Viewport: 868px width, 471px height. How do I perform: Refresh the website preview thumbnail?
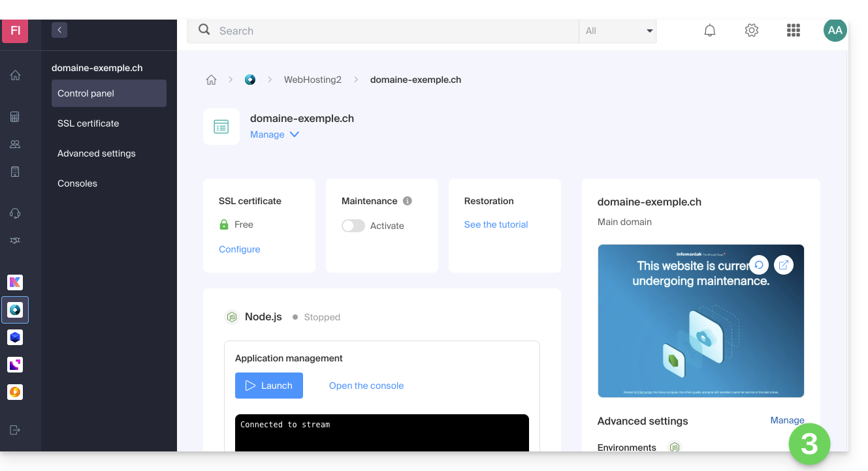point(759,265)
